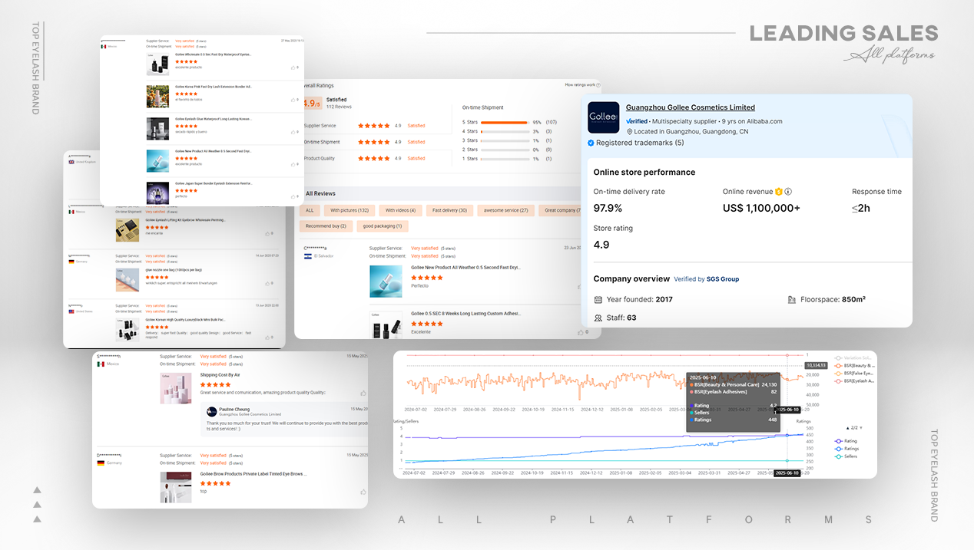Image resolution: width=974 pixels, height=550 pixels.
Task: Open Gollee 0.5 SEC 8 Weeks adhesive product title
Action: pyautogui.click(x=465, y=314)
